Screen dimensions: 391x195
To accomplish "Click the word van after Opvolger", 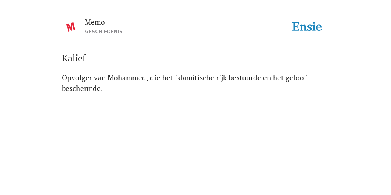I will [x=100, y=78].
